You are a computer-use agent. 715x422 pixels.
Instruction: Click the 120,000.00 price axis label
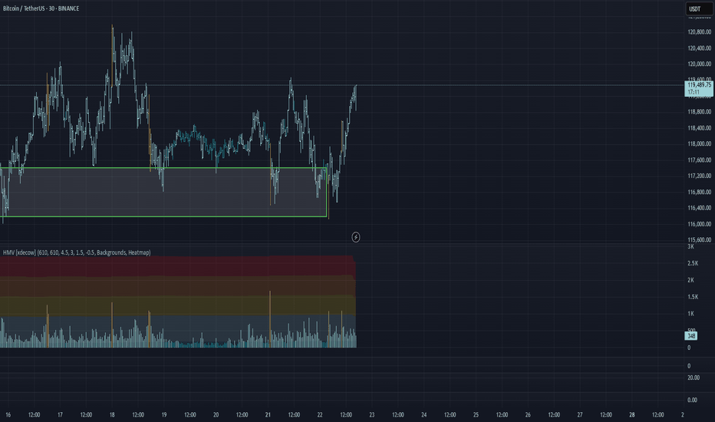coord(700,64)
